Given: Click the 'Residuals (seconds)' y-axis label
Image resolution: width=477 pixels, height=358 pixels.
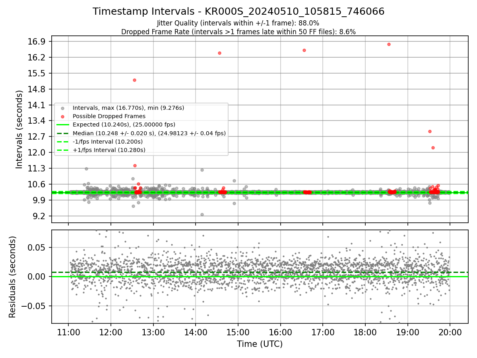Looking at the screenshot, I should 12,277.
